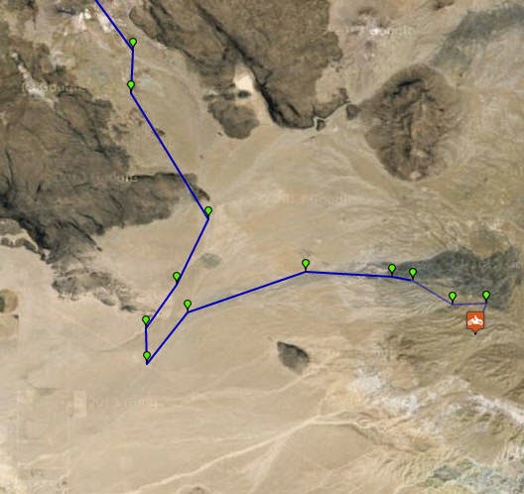Select the northernmost green waypoint pin
The image size is (524, 494).
(133, 44)
